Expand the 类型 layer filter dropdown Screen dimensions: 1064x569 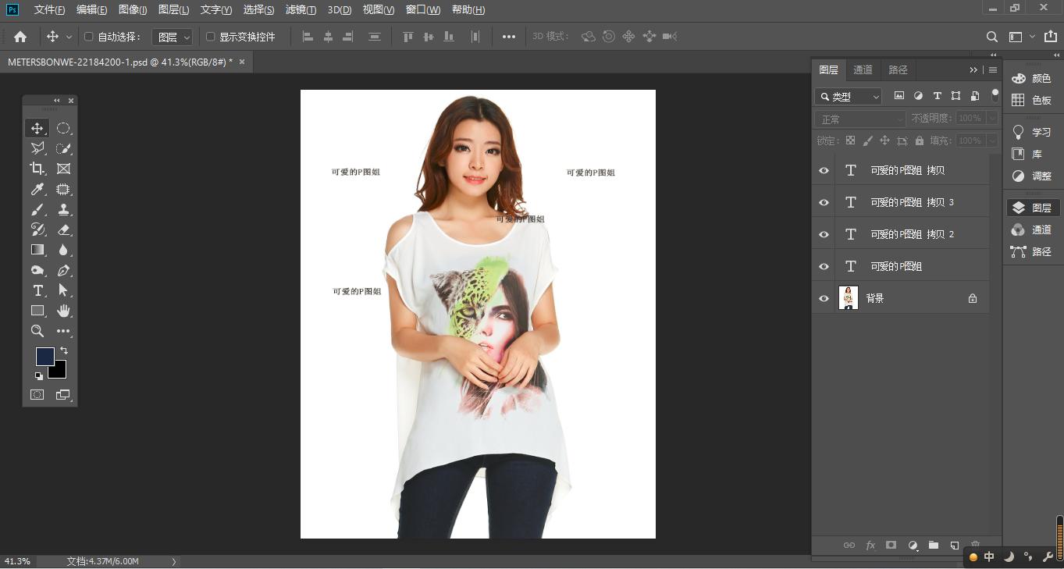pyautogui.click(x=849, y=97)
